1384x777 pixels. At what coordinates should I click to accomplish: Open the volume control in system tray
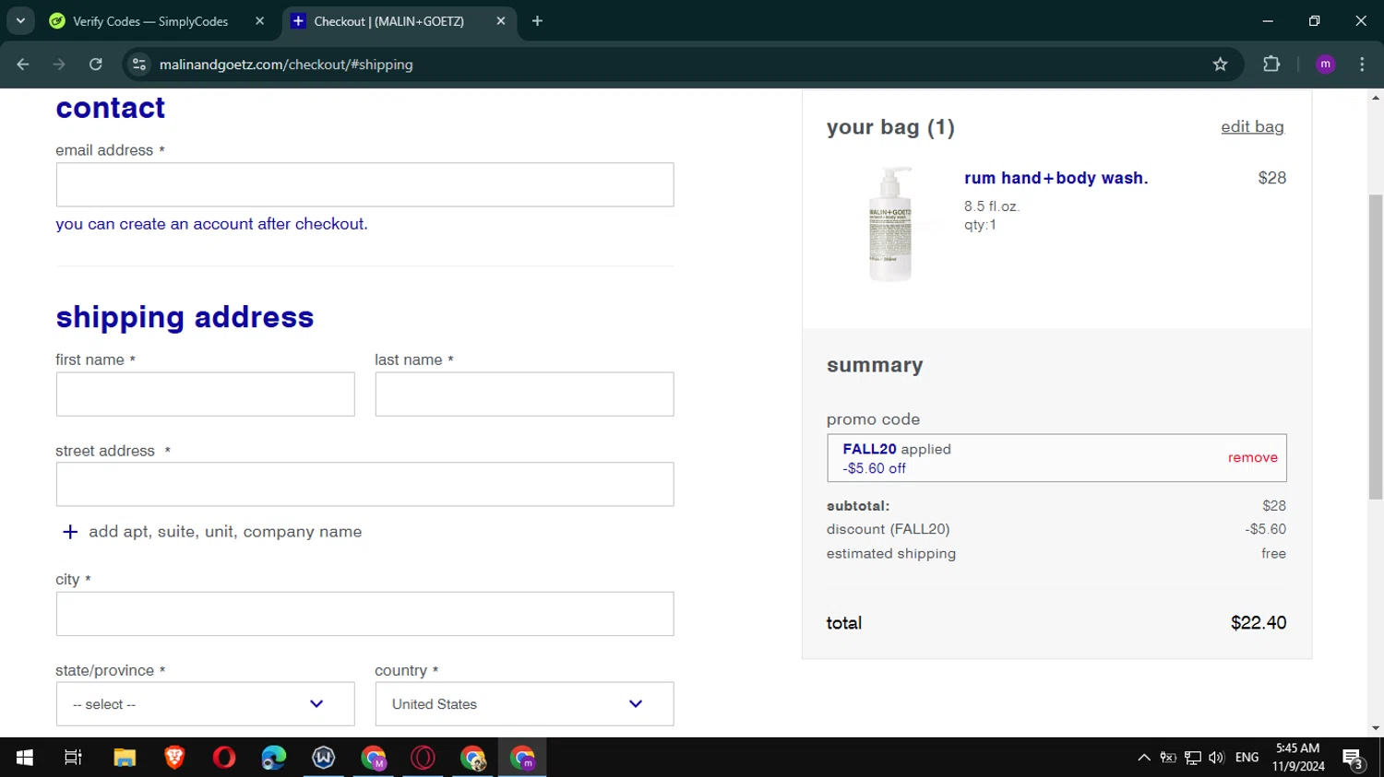click(x=1216, y=758)
